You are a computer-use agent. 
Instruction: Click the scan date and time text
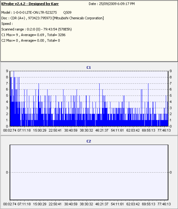(x=112, y=4)
